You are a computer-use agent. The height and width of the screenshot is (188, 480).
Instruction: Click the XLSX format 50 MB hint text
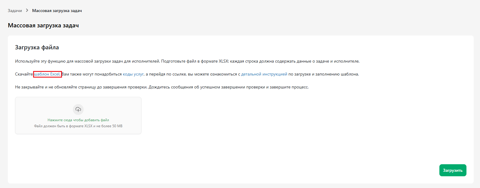coord(78,126)
